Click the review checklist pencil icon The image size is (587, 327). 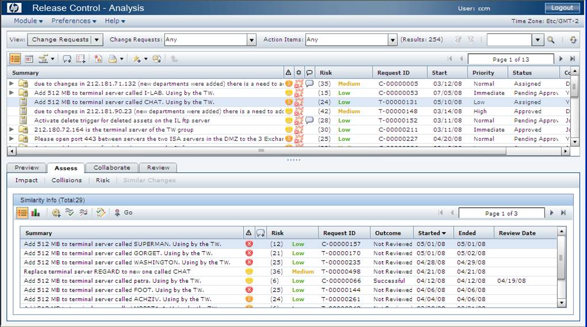[x=101, y=213]
